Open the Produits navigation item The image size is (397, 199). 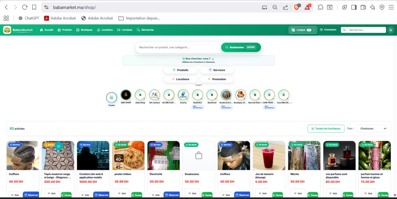pos(65,30)
